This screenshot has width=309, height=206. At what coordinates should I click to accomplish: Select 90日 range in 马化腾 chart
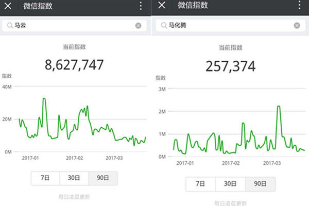(260, 184)
